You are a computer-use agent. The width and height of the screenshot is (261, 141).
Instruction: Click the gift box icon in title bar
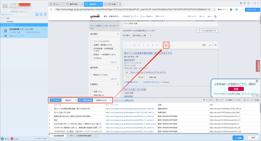click(x=241, y=3)
